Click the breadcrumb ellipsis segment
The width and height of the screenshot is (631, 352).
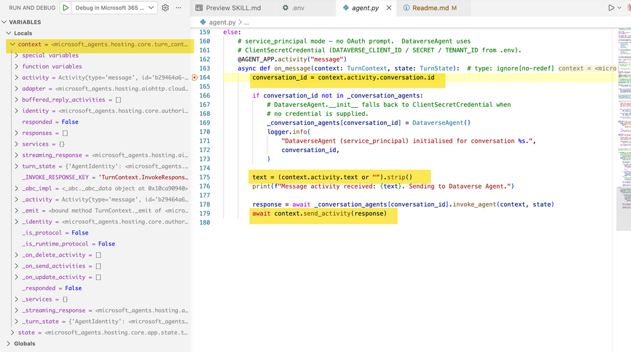[246, 23]
